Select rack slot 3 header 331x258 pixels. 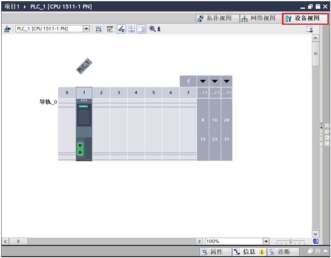tap(119, 92)
